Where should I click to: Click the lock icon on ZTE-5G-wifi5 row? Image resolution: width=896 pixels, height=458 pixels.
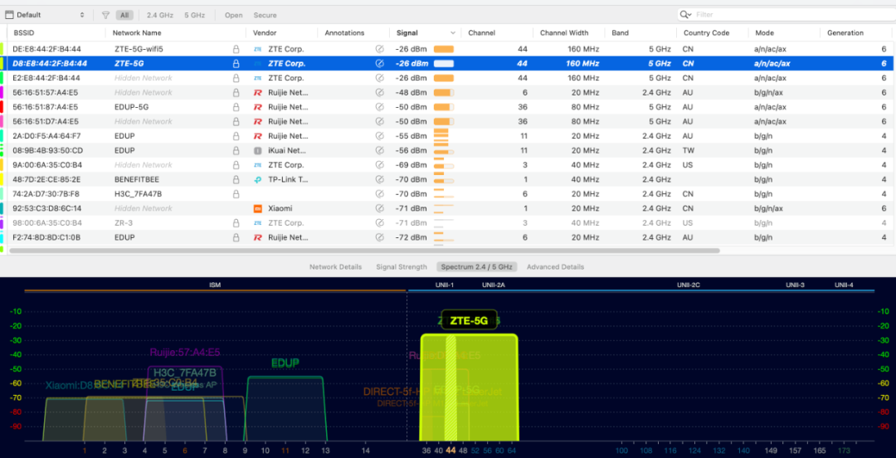(x=236, y=49)
